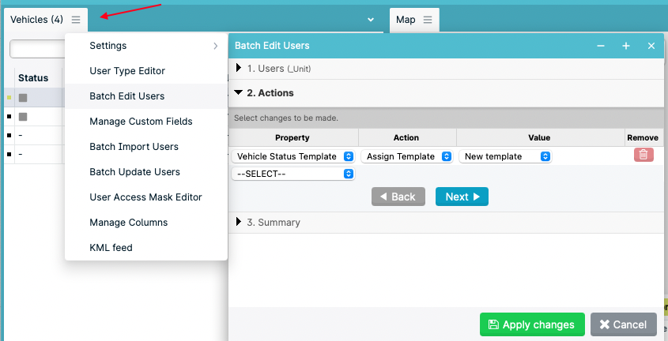The image size is (668, 341).
Task: Open New template value dropdown
Action: tap(505, 156)
